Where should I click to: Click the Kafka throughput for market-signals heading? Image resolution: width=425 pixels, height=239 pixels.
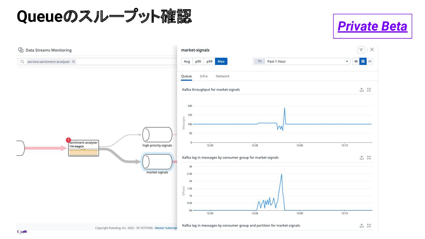click(x=211, y=89)
